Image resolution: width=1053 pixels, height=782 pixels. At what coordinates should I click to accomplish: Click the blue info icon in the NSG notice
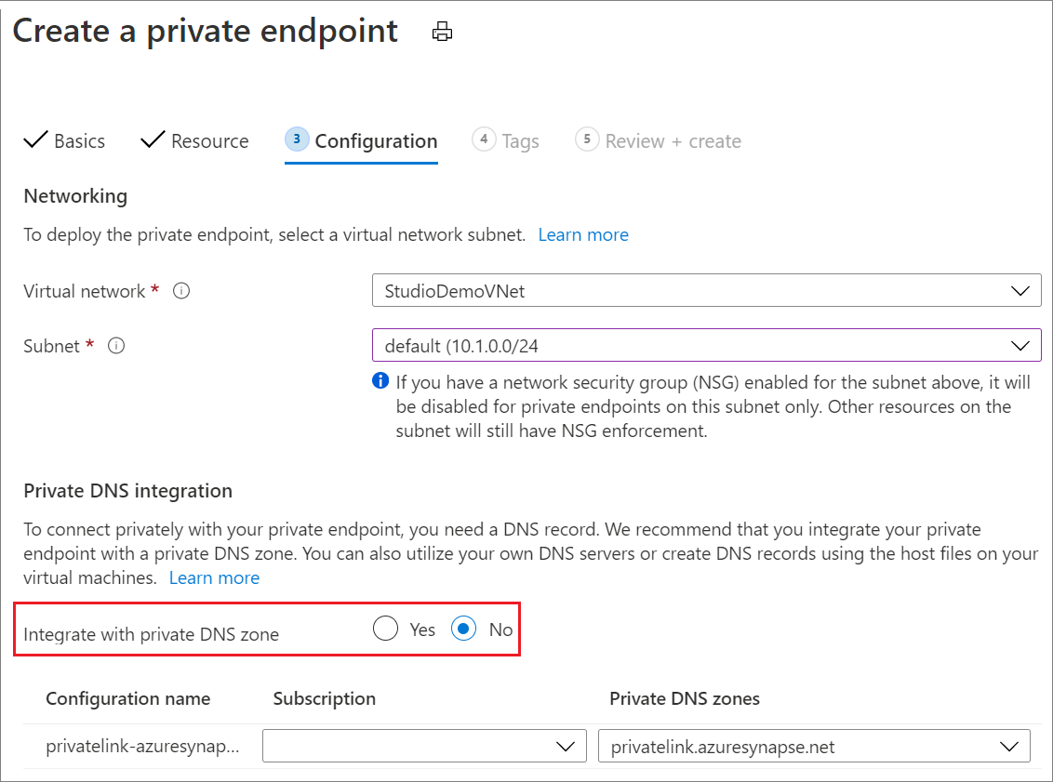click(381, 381)
